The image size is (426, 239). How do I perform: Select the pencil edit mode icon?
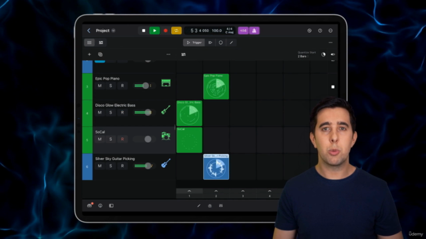[231, 42]
